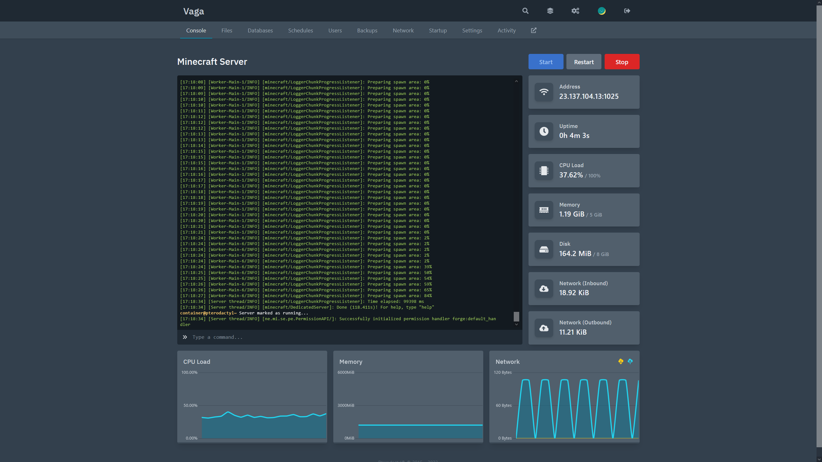Click the clock icon in Uptime card
The width and height of the screenshot is (822, 462).
(544, 131)
